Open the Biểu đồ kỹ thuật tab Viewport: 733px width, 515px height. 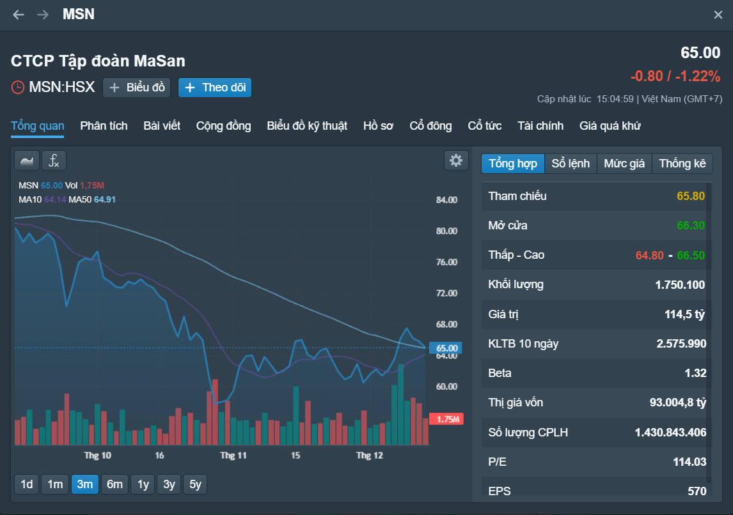point(307,126)
